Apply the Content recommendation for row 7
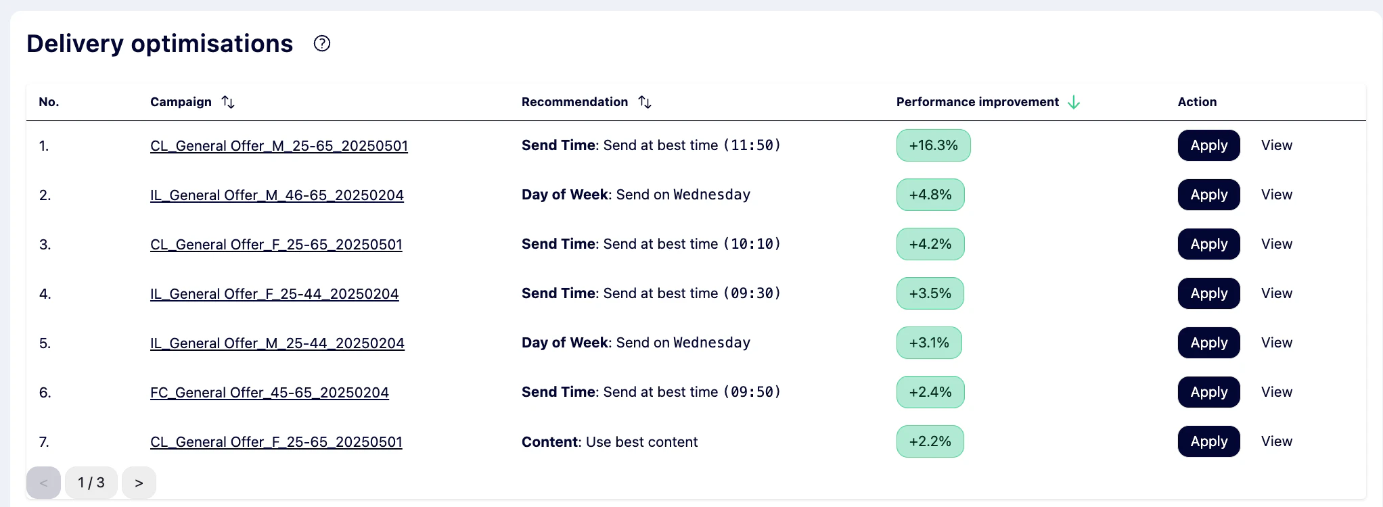The image size is (1383, 507). click(1208, 441)
